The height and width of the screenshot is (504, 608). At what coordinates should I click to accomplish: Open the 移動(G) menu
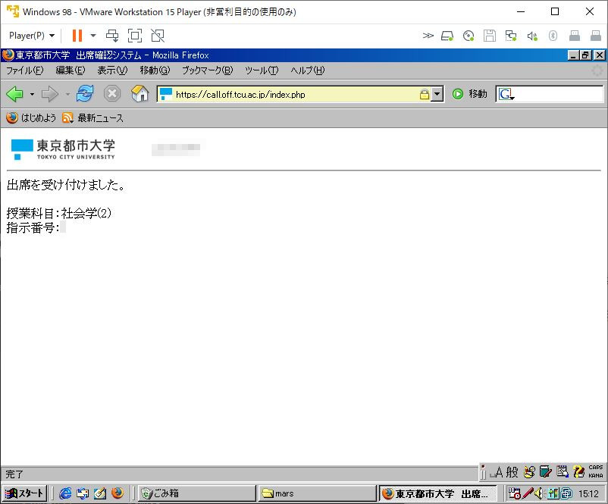(155, 70)
